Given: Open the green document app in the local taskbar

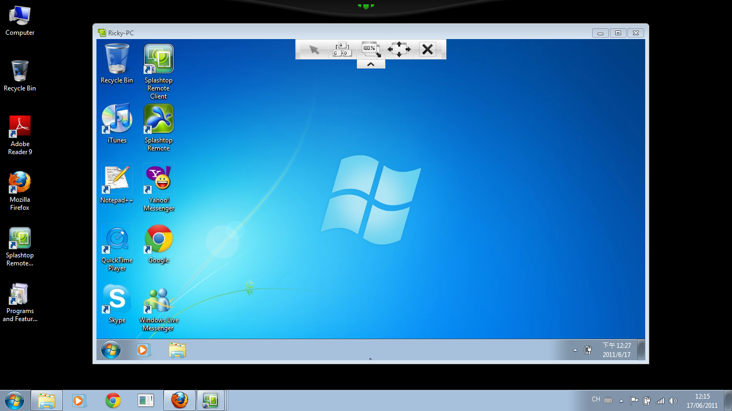Looking at the screenshot, I should point(146,400).
